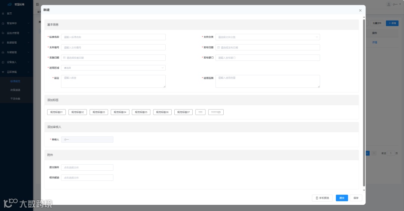Toggle the tag labeled 1111123

tap(216, 112)
